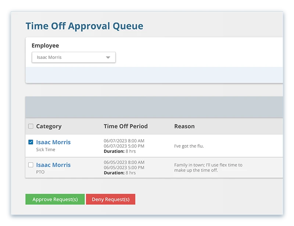Uncheck the Sick Time request checkbox
Image resolution: width=294 pixels, height=226 pixels.
[x=31, y=142]
